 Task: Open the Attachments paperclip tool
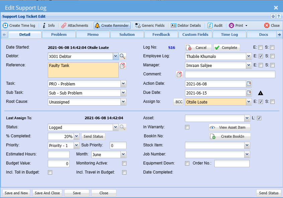click(64, 25)
